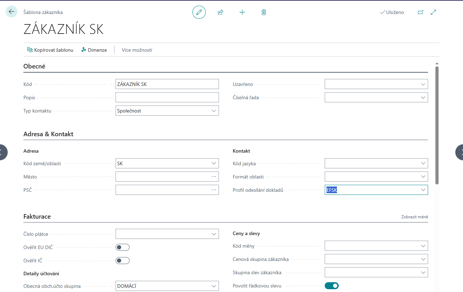463x292 pixels.
Task: Open Více možností menu
Action: click(137, 50)
